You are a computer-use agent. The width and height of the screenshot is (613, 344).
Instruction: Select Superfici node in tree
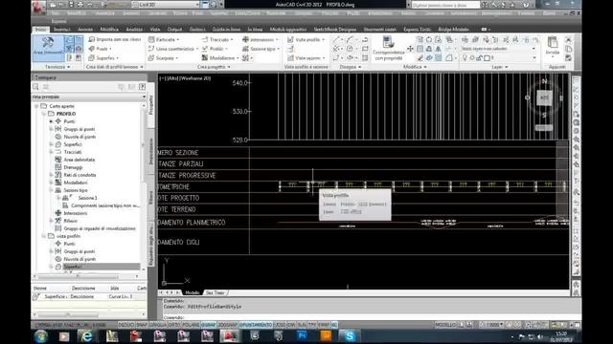pos(73,144)
